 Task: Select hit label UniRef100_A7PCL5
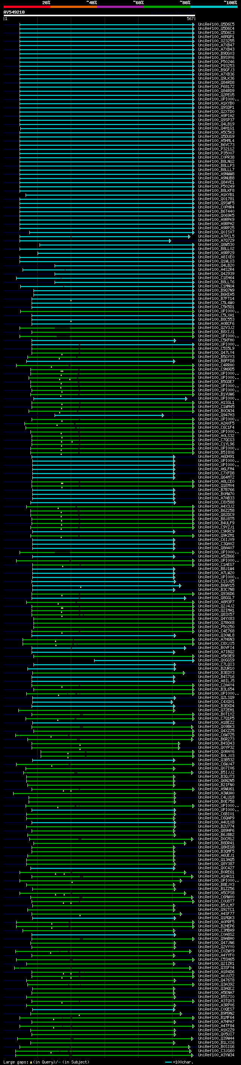[216, 236]
